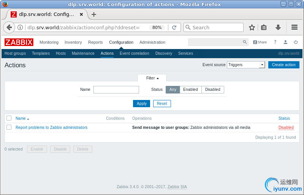Image resolution: width=304 pixels, height=195 pixels.
Task: Focus the Name filter input field
Action: pos(116,90)
